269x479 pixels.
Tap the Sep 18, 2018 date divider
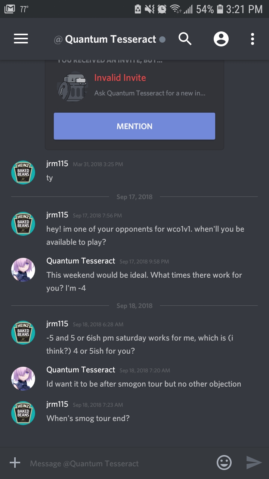click(134, 306)
